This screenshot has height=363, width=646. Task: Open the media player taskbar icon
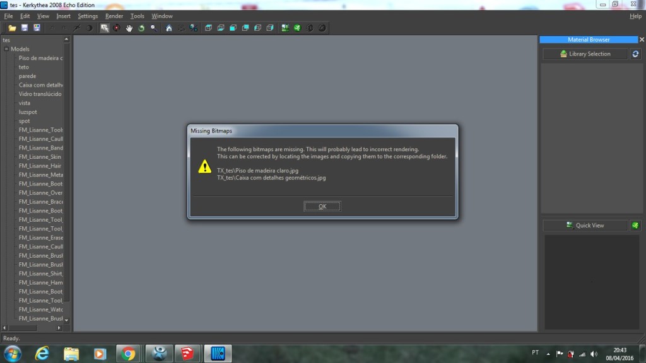coord(100,354)
